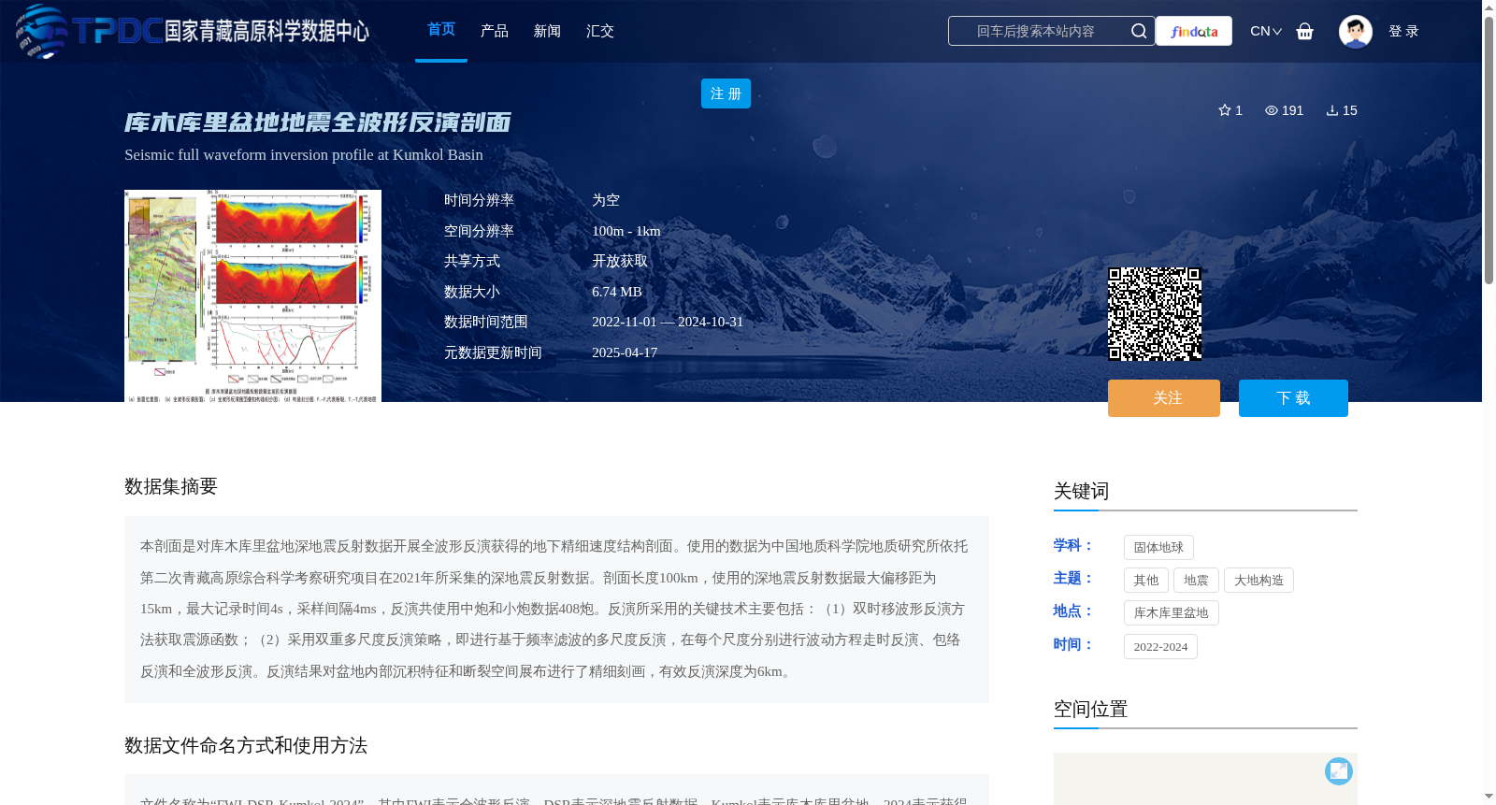Expand the map fullscreen icon
1496x805 pixels.
(1338, 770)
